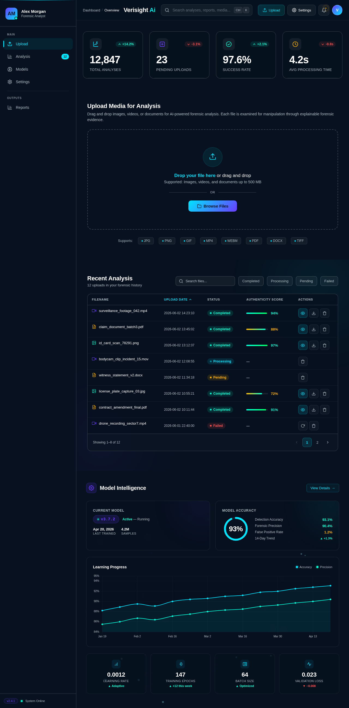Viewport: 349px width, 708px height.
Task: Open Upload in sidebar
Action: (38, 44)
